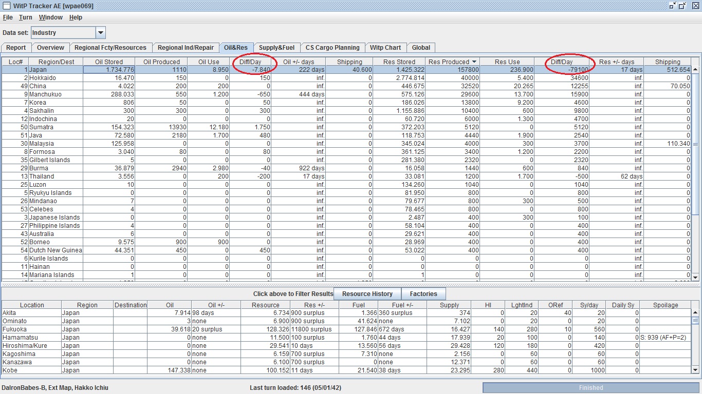Sort by Res +/- days column header
This screenshot has height=394, width=702.
(616, 62)
